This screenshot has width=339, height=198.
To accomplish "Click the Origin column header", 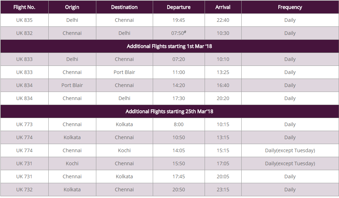I will pyautogui.click(x=72, y=7).
